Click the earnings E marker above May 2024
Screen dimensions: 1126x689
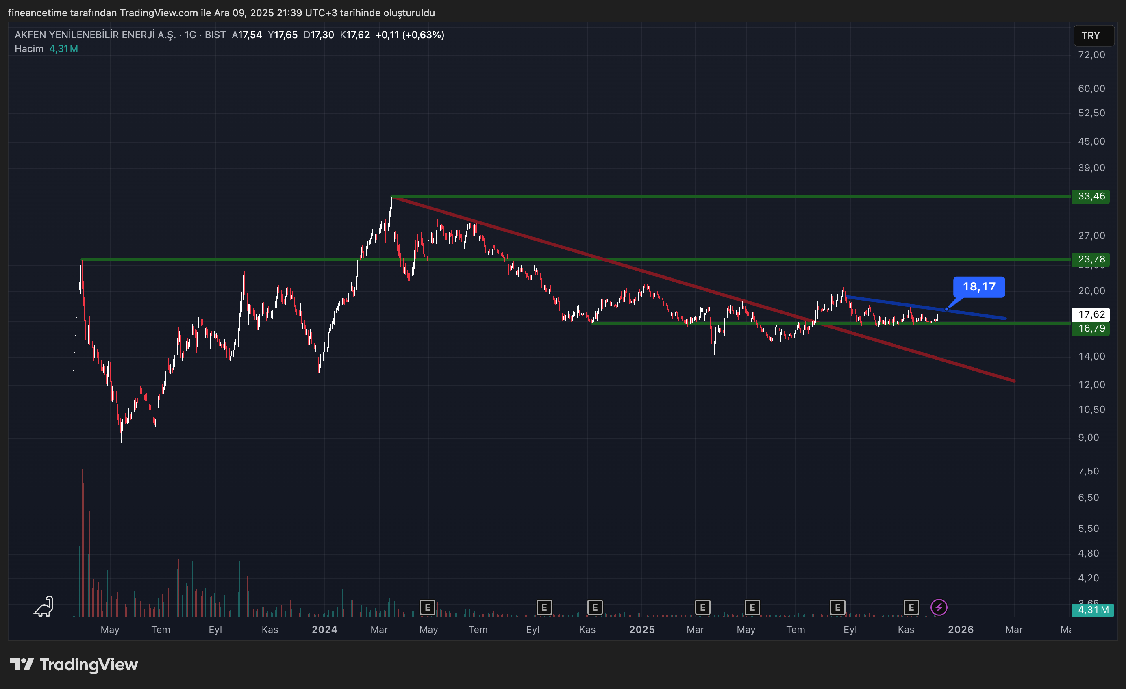427,607
